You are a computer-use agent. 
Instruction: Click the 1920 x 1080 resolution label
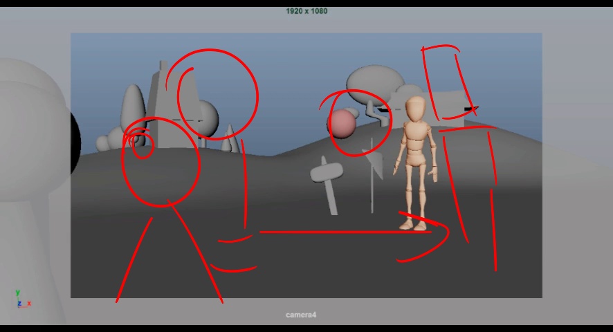[x=306, y=11]
